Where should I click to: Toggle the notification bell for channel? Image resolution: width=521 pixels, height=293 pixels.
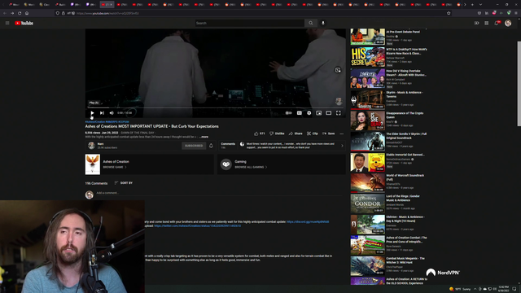pos(211,146)
